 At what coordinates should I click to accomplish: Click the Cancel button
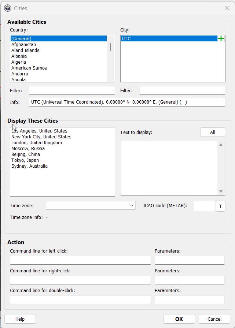[x=214, y=319]
